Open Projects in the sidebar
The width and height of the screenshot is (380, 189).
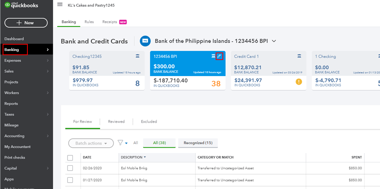pos(11,82)
